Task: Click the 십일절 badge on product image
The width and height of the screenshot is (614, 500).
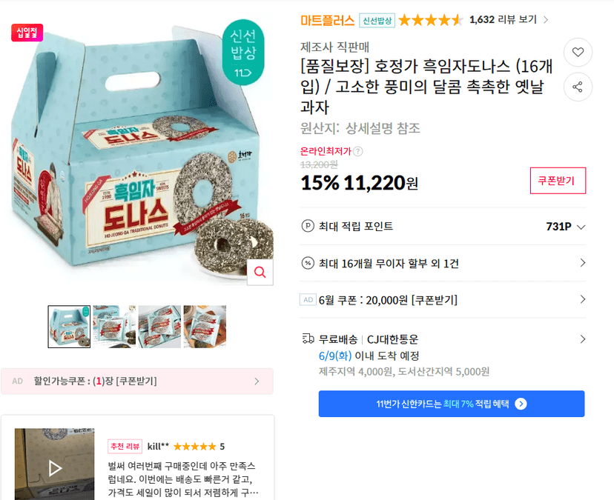Action: click(27, 33)
